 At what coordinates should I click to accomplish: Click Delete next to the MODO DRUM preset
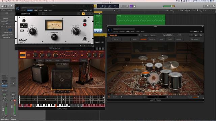153,35
